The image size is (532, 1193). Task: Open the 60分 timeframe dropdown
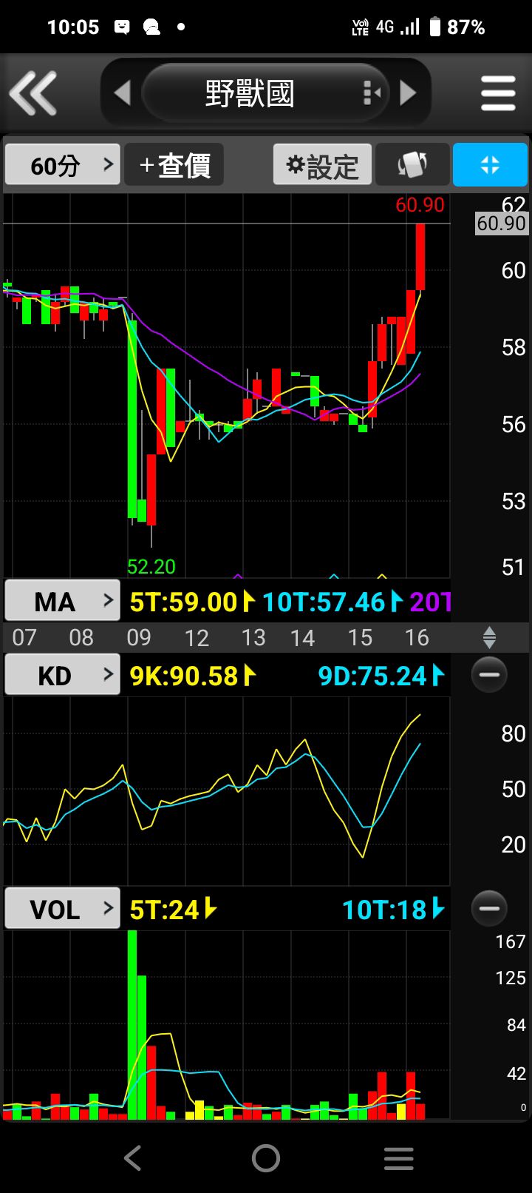(x=63, y=165)
